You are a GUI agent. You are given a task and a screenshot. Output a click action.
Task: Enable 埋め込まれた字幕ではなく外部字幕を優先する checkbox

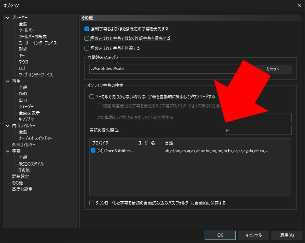pos(87,38)
